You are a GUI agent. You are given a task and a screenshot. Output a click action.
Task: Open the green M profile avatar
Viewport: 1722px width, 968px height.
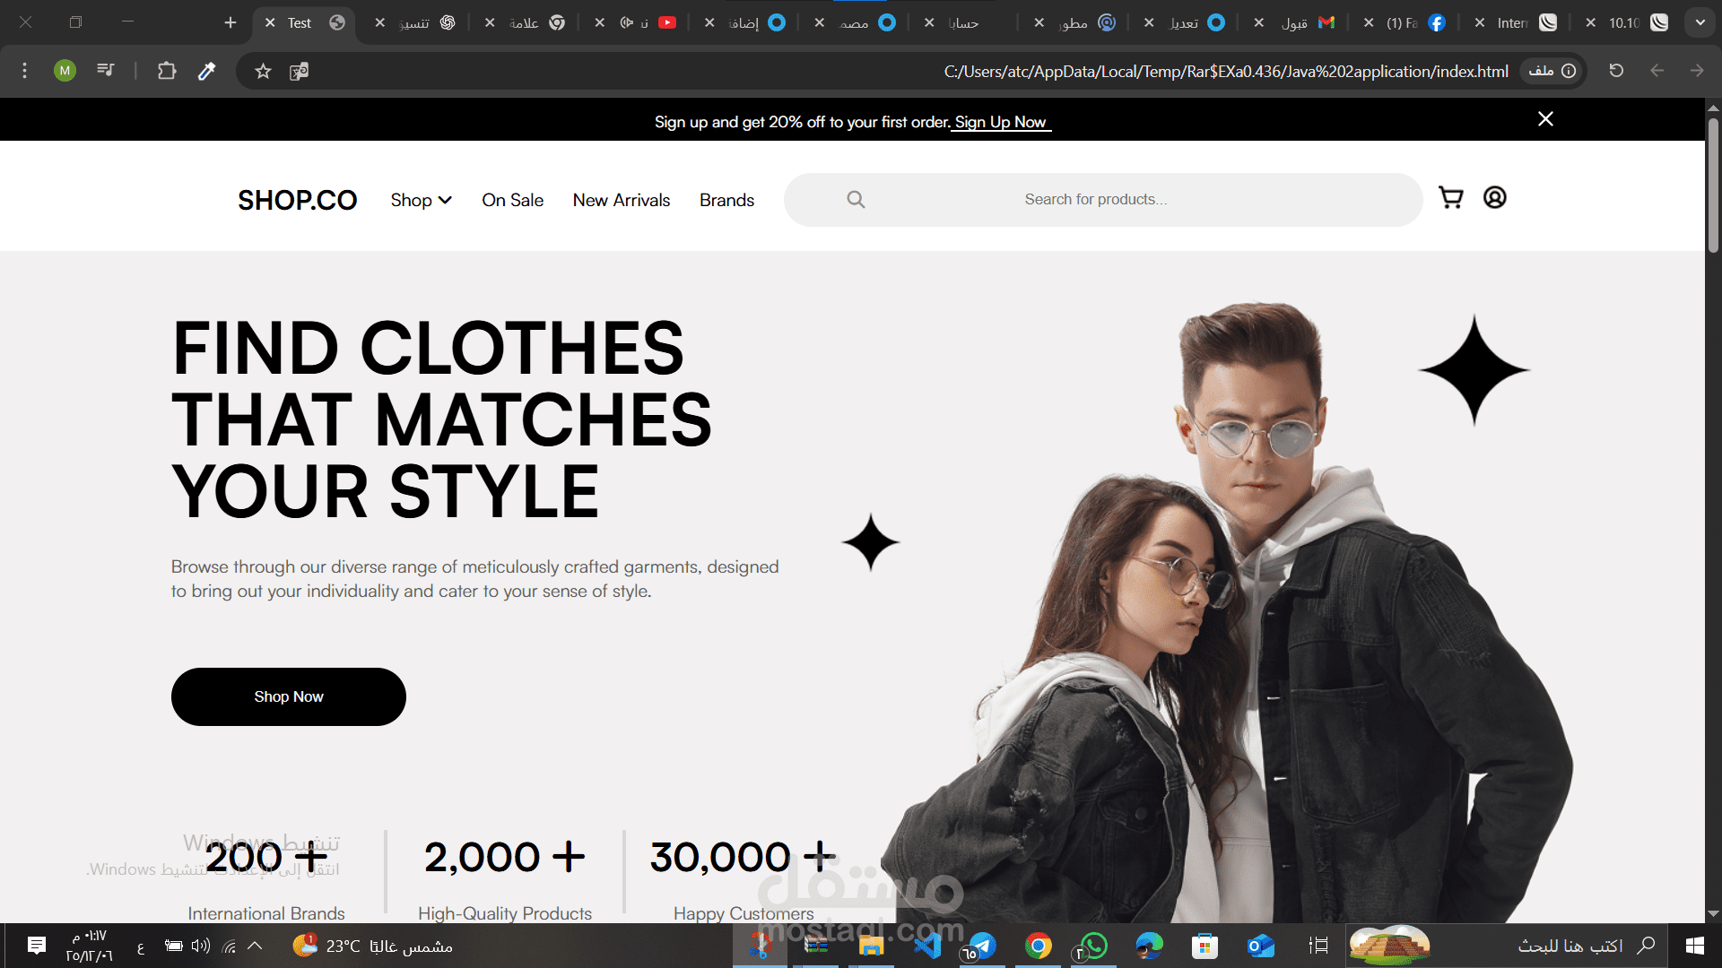pos(65,70)
